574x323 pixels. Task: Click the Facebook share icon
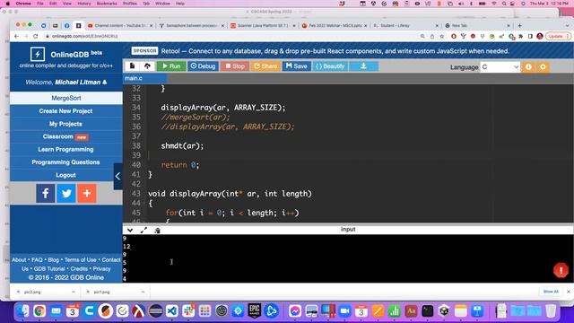pyautogui.click(x=46, y=193)
